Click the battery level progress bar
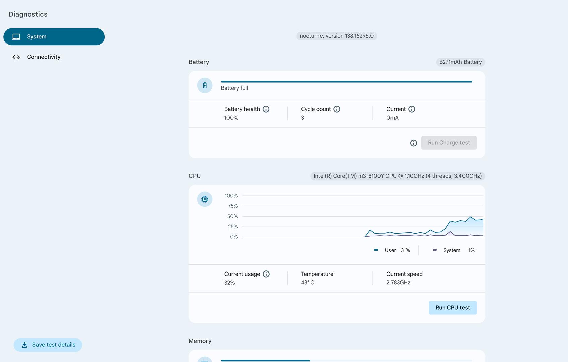Screen dimensions: 568x362 coord(346,82)
